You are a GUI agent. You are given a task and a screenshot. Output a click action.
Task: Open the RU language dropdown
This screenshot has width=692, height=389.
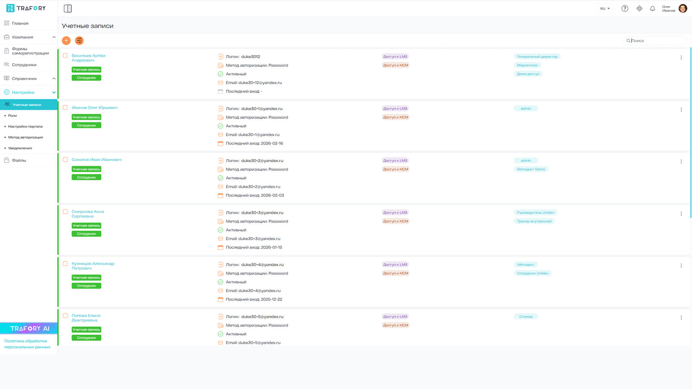pos(605,9)
